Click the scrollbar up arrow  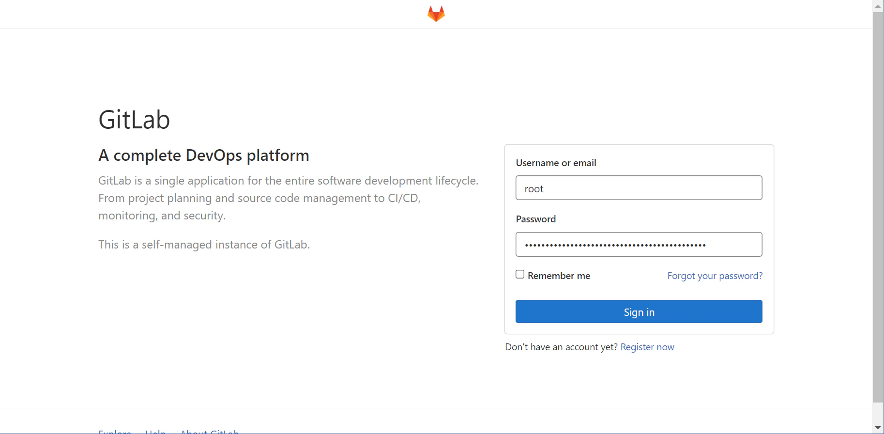(x=878, y=6)
